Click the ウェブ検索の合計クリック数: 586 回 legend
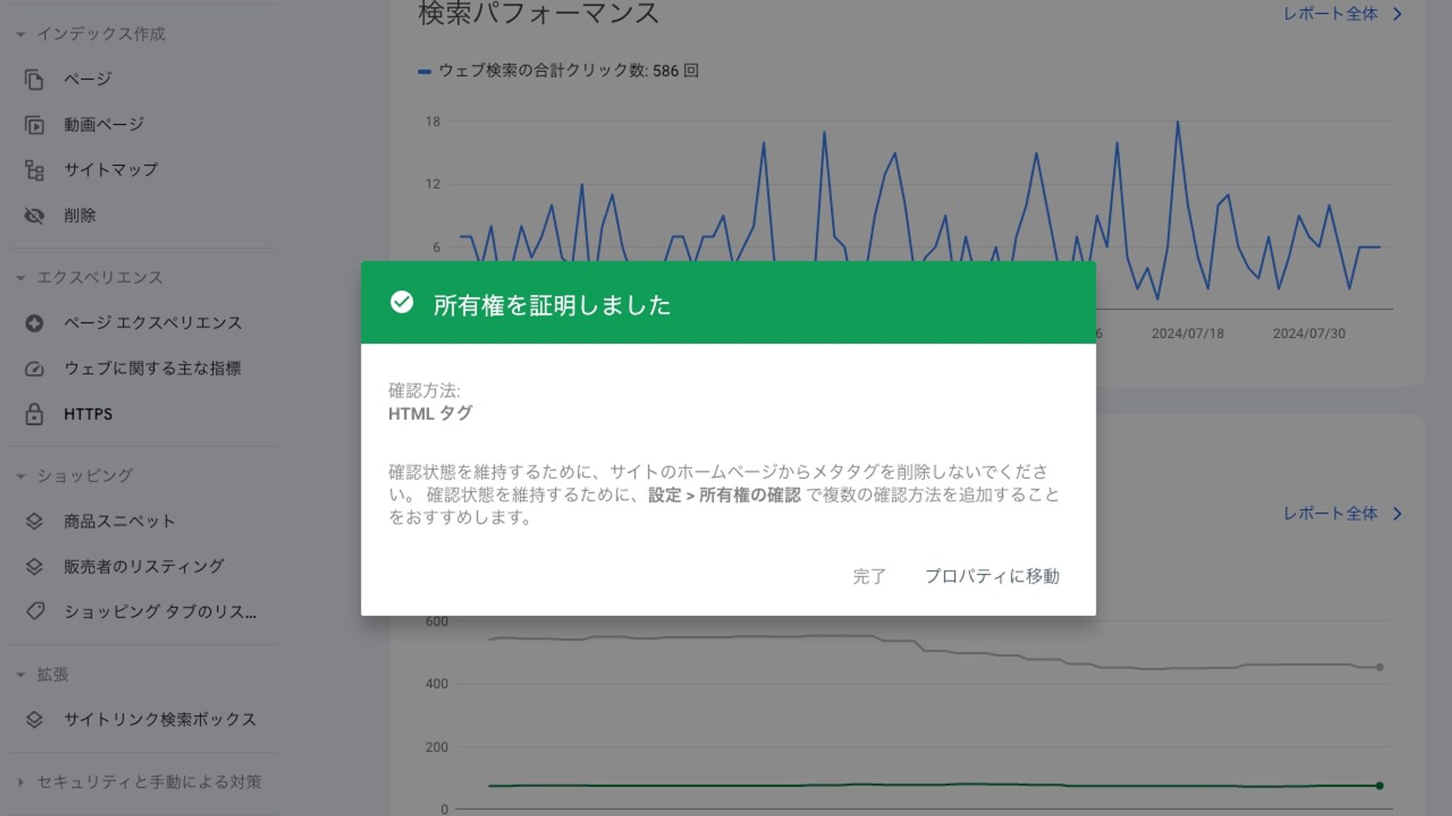Viewport: 1452px width, 816px height. click(x=558, y=70)
